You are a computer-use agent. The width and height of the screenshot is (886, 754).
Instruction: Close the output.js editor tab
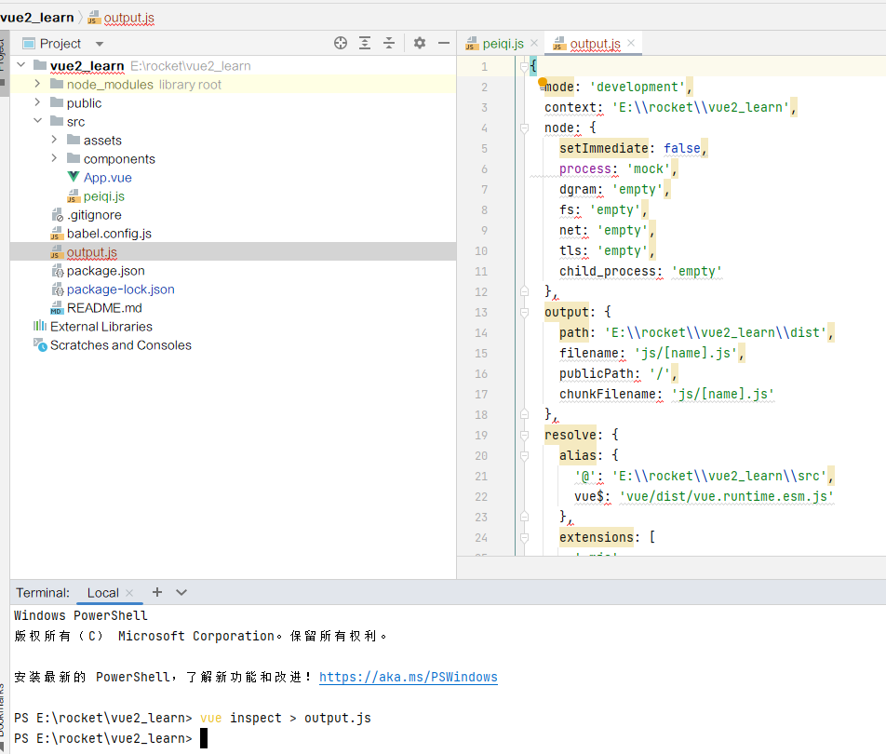tap(631, 43)
